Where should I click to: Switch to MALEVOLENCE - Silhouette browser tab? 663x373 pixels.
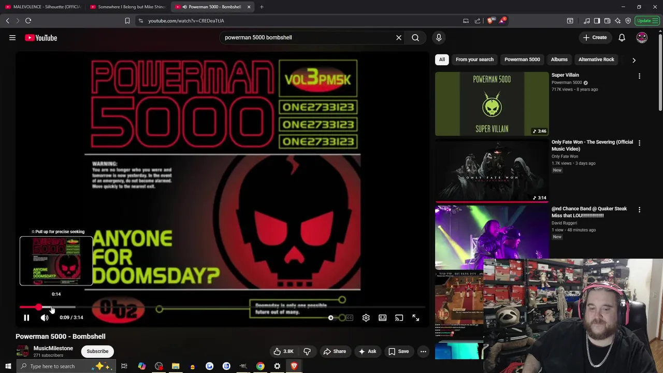coord(43,7)
